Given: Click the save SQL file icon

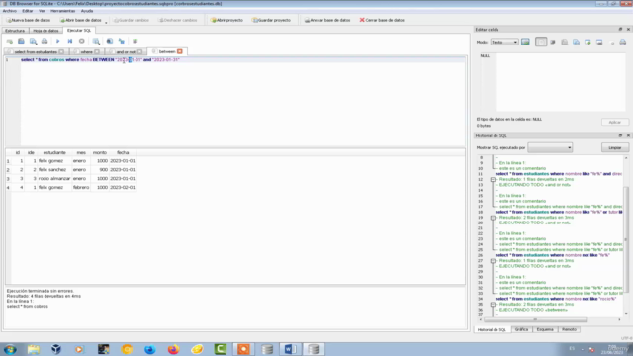Looking at the screenshot, I should [33, 42].
